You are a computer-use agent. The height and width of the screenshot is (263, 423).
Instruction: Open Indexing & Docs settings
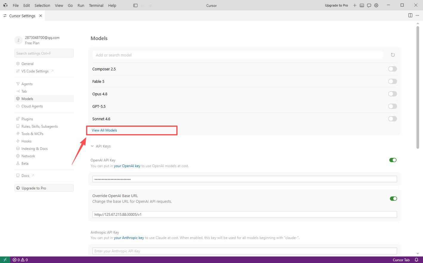pyautogui.click(x=44, y=149)
